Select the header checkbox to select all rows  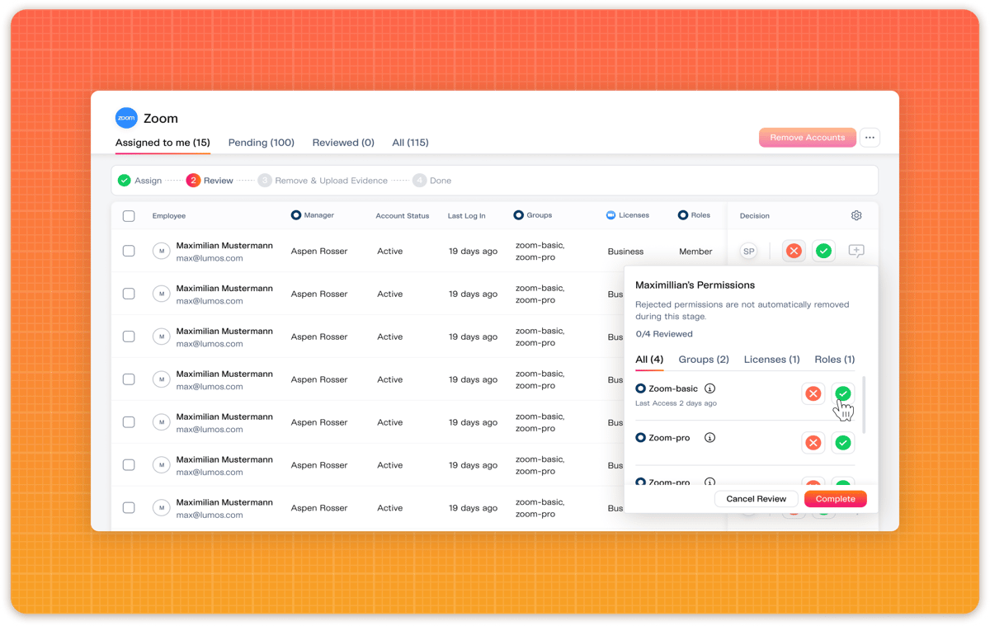129,215
